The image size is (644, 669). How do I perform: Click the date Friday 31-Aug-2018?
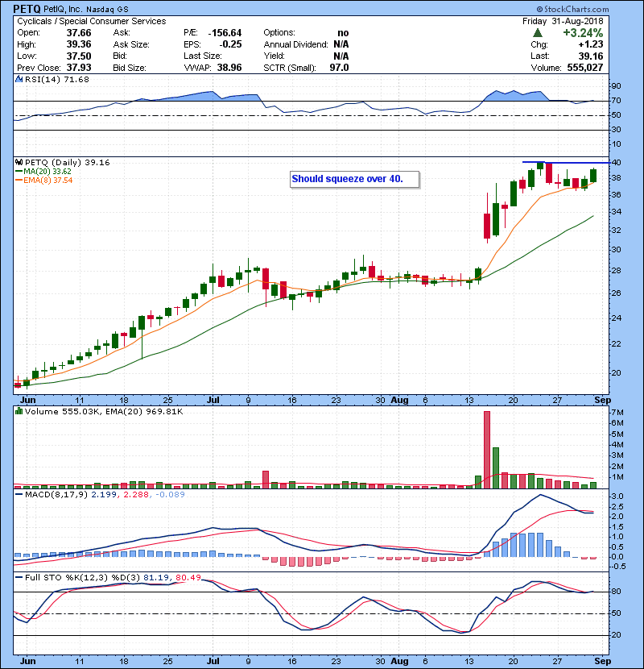point(563,21)
